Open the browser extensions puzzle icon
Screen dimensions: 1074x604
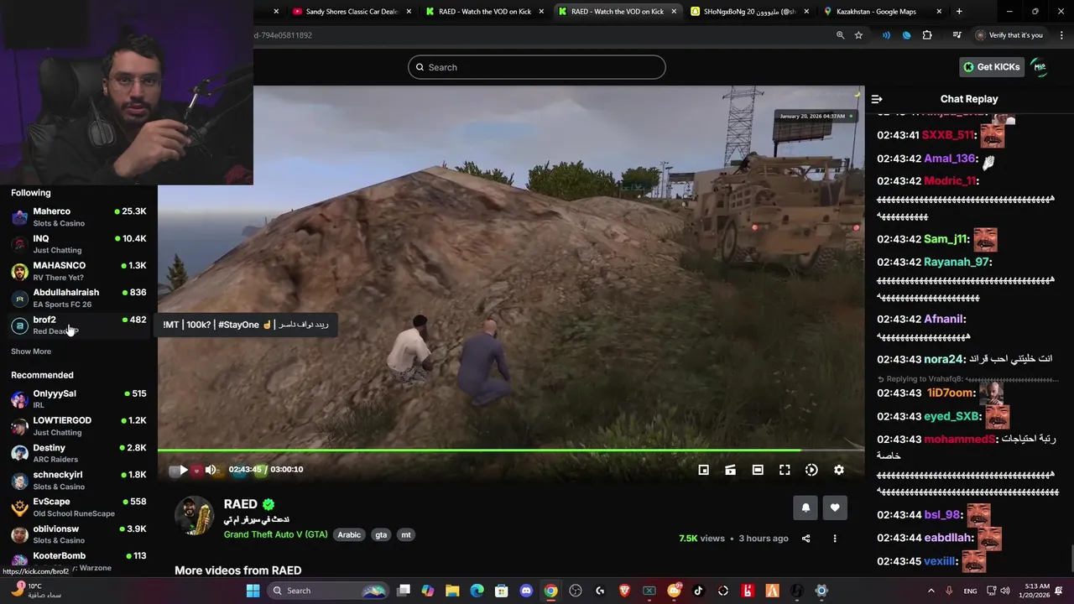click(x=927, y=35)
